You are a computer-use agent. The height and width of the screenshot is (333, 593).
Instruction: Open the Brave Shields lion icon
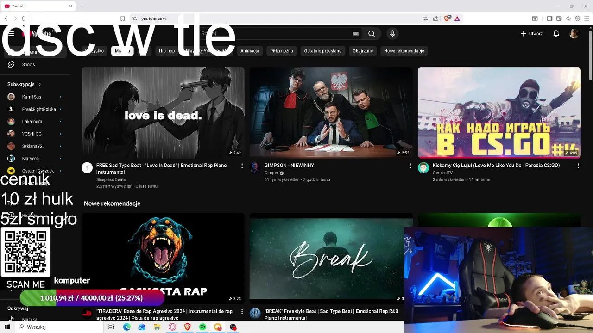(447, 18)
